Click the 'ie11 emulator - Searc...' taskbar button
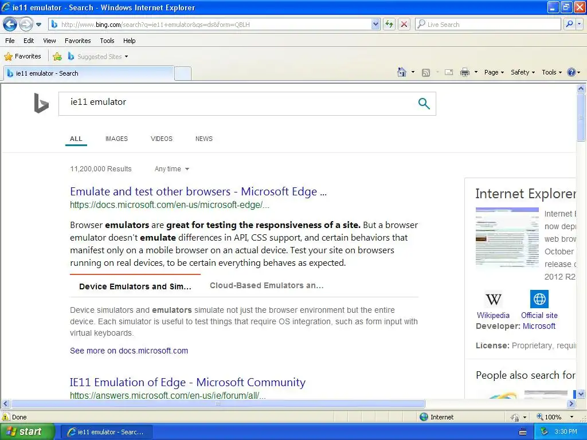 point(106,432)
